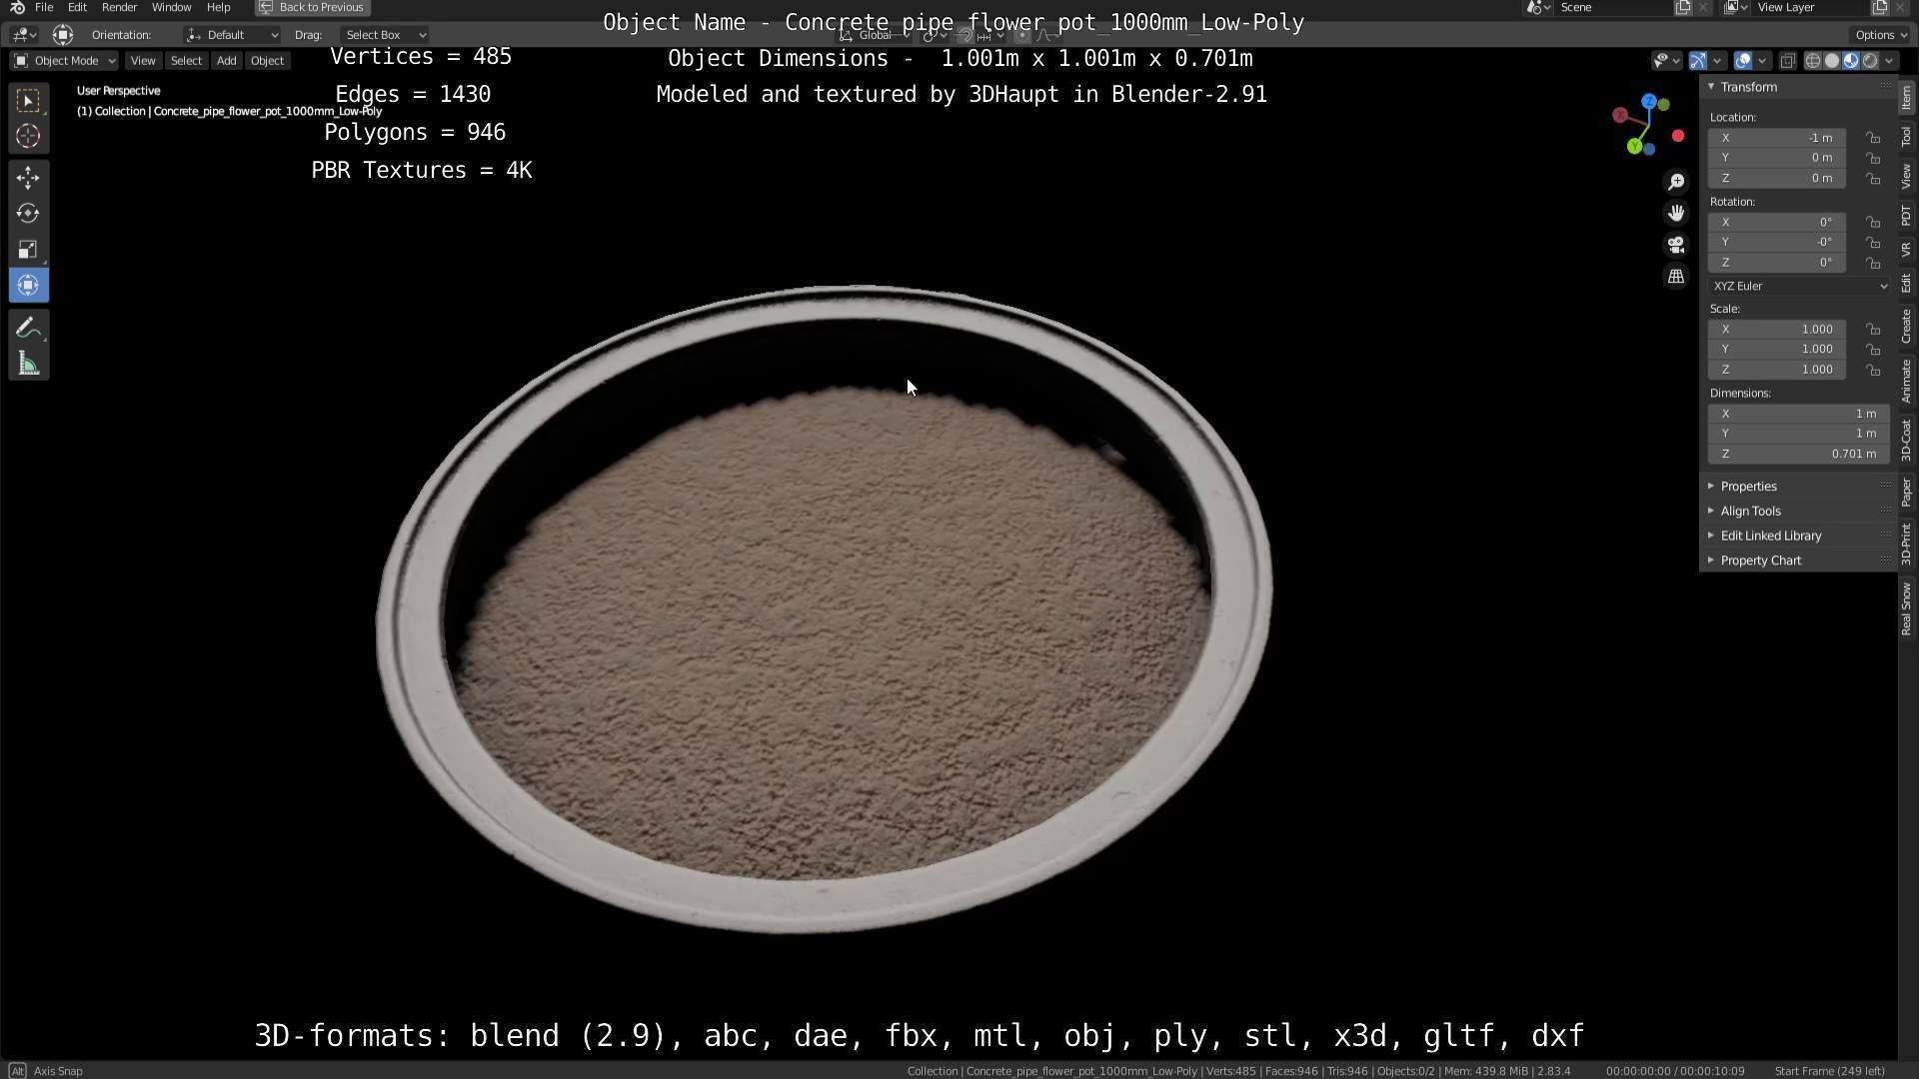Toggle the show overlays button
1919x1079 pixels.
pyautogui.click(x=1743, y=61)
